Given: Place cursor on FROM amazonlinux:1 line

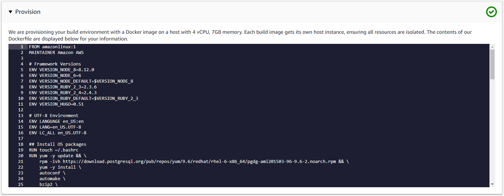Looking at the screenshot, I should tap(52, 47).
